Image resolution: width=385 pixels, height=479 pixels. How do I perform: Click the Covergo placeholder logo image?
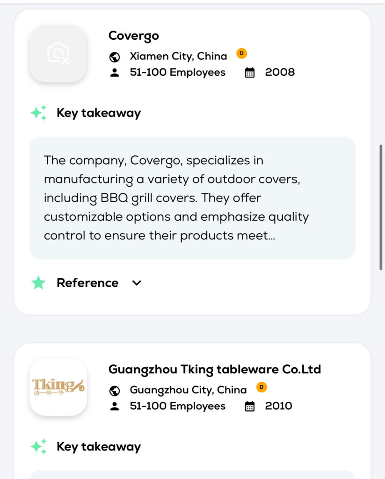pyautogui.click(x=58, y=54)
